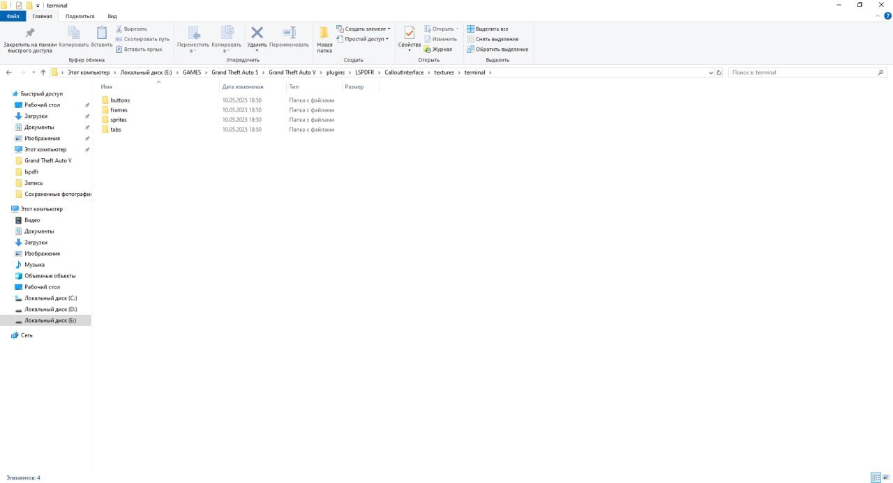Pin to Quick access with the Закрепить button

coord(30,40)
